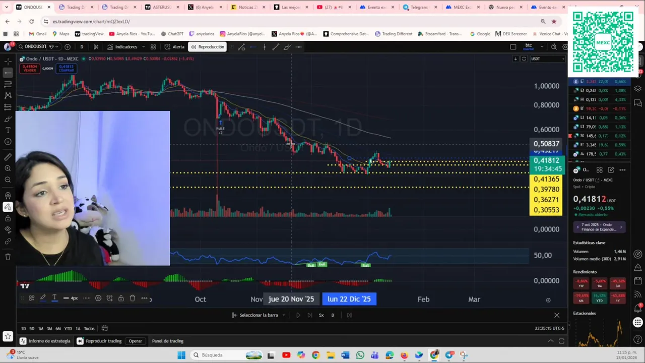The height and width of the screenshot is (363, 645).
Task: Select the Text tool in left toolbar
Action: point(8,130)
